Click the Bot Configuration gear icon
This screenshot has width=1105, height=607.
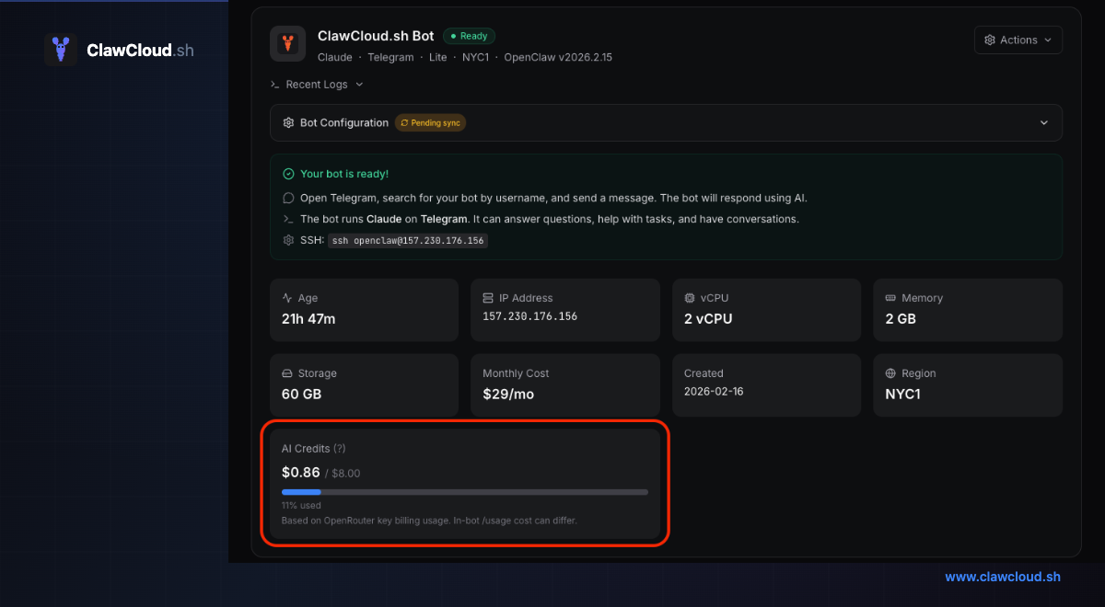pos(288,123)
